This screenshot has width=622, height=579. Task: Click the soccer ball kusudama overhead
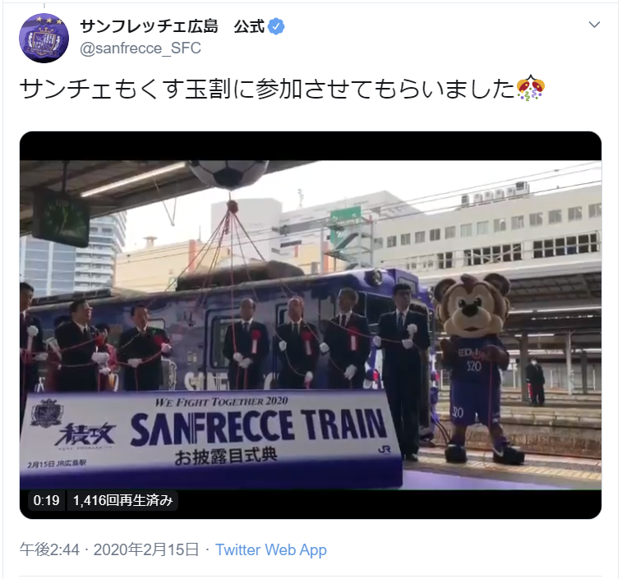pos(228,174)
